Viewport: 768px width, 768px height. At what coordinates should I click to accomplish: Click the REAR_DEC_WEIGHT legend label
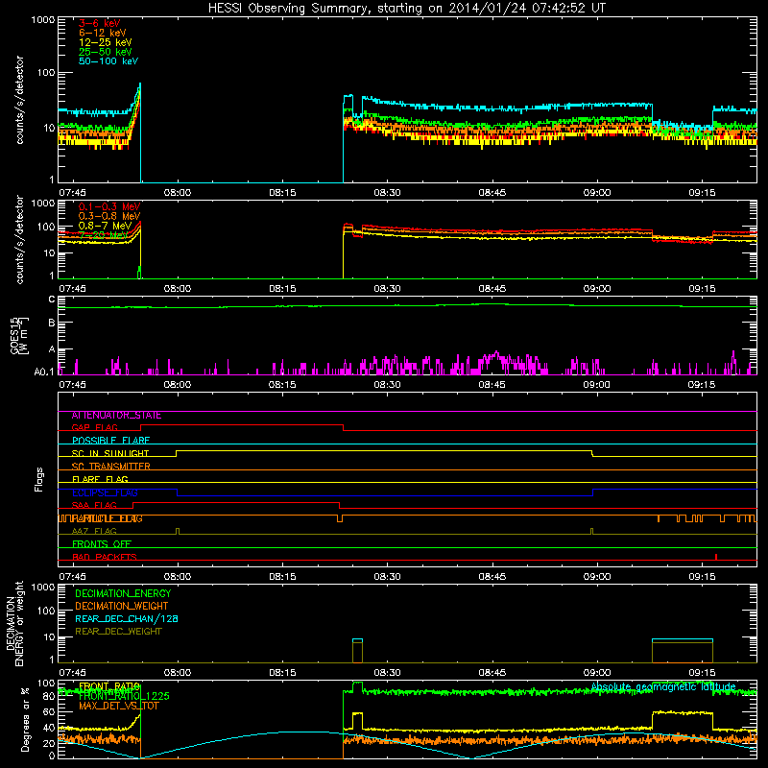tap(118, 632)
